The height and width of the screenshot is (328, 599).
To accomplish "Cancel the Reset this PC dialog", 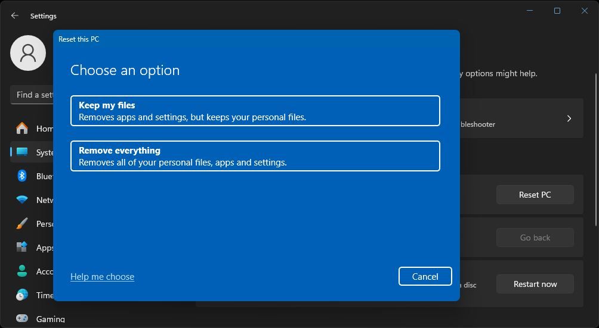I will point(425,276).
